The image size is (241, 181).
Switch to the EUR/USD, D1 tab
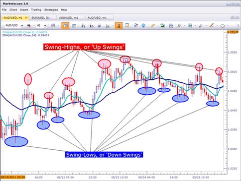coord(40,18)
